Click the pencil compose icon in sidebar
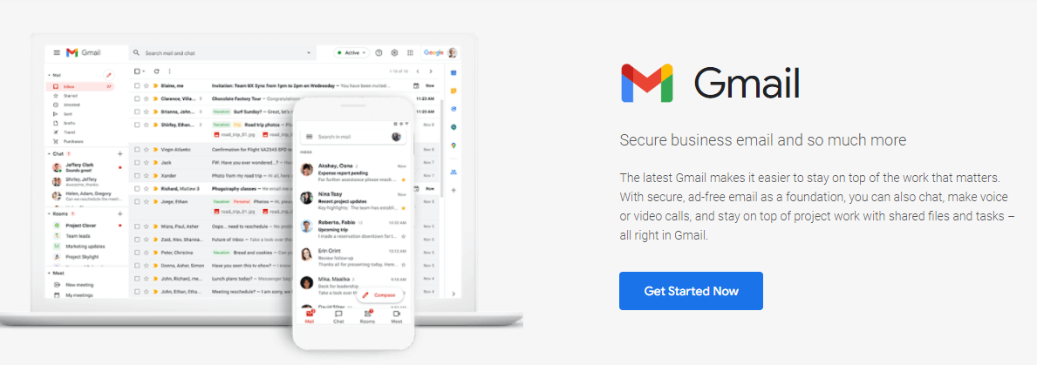The height and width of the screenshot is (365, 1037). 109,75
